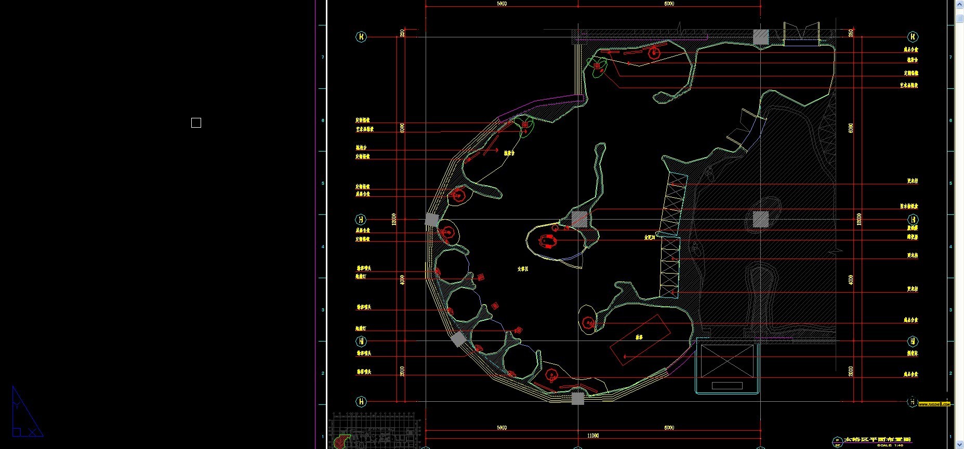
Task: Select the left vertical 2000 dimension
Action: (402, 371)
